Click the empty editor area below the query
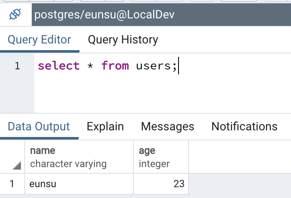This screenshot has height=198, width=291. (163, 93)
